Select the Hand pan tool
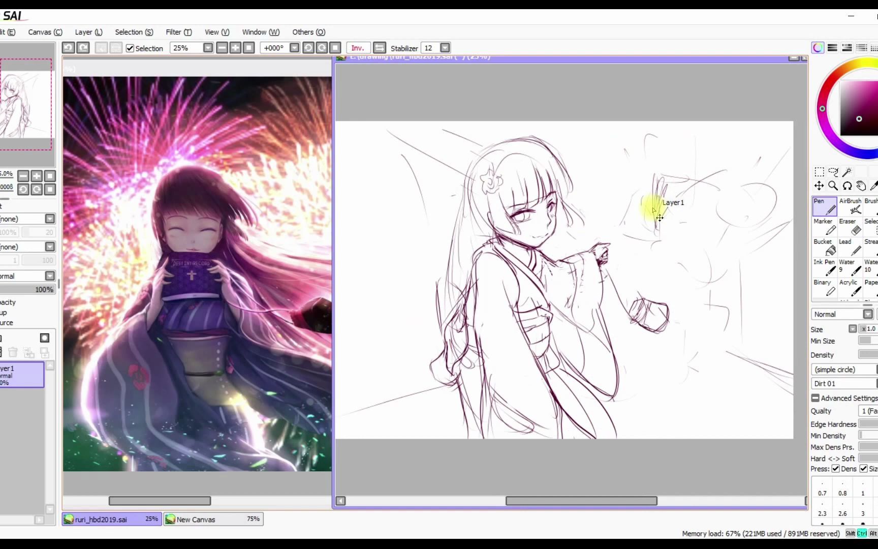The width and height of the screenshot is (878, 549). click(x=861, y=186)
